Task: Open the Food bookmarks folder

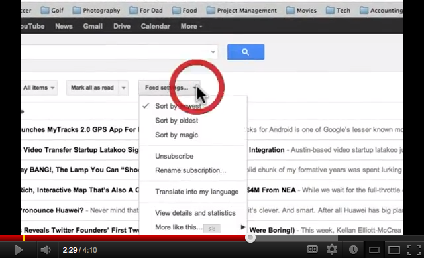Action: 185,11
